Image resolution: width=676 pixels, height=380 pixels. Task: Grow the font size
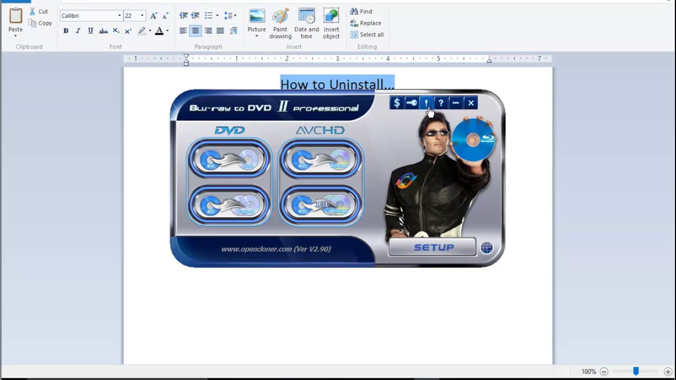point(154,15)
